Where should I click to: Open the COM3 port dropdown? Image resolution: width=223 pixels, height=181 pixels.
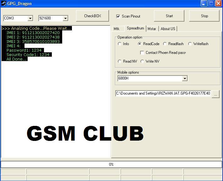click(x=30, y=18)
